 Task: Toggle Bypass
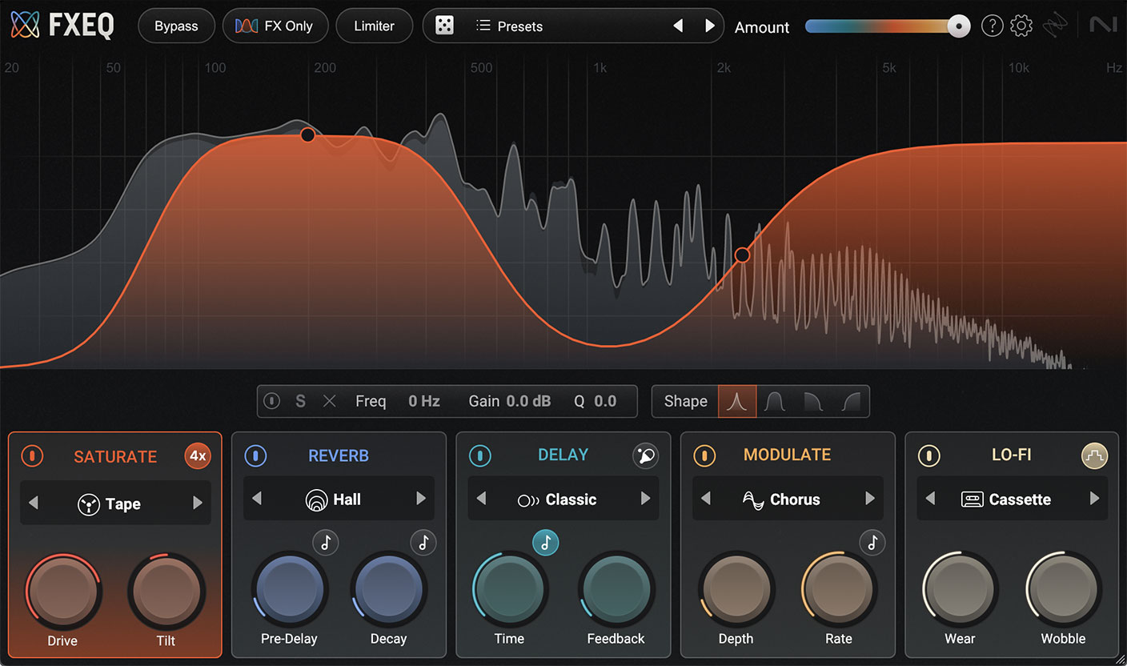[x=176, y=26]
